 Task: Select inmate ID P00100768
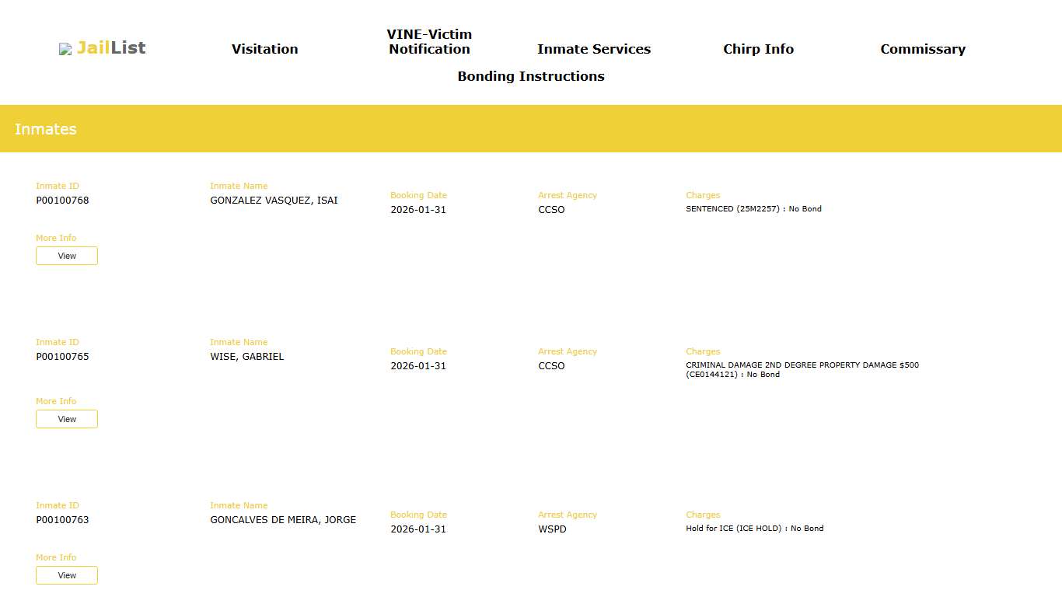62,201
